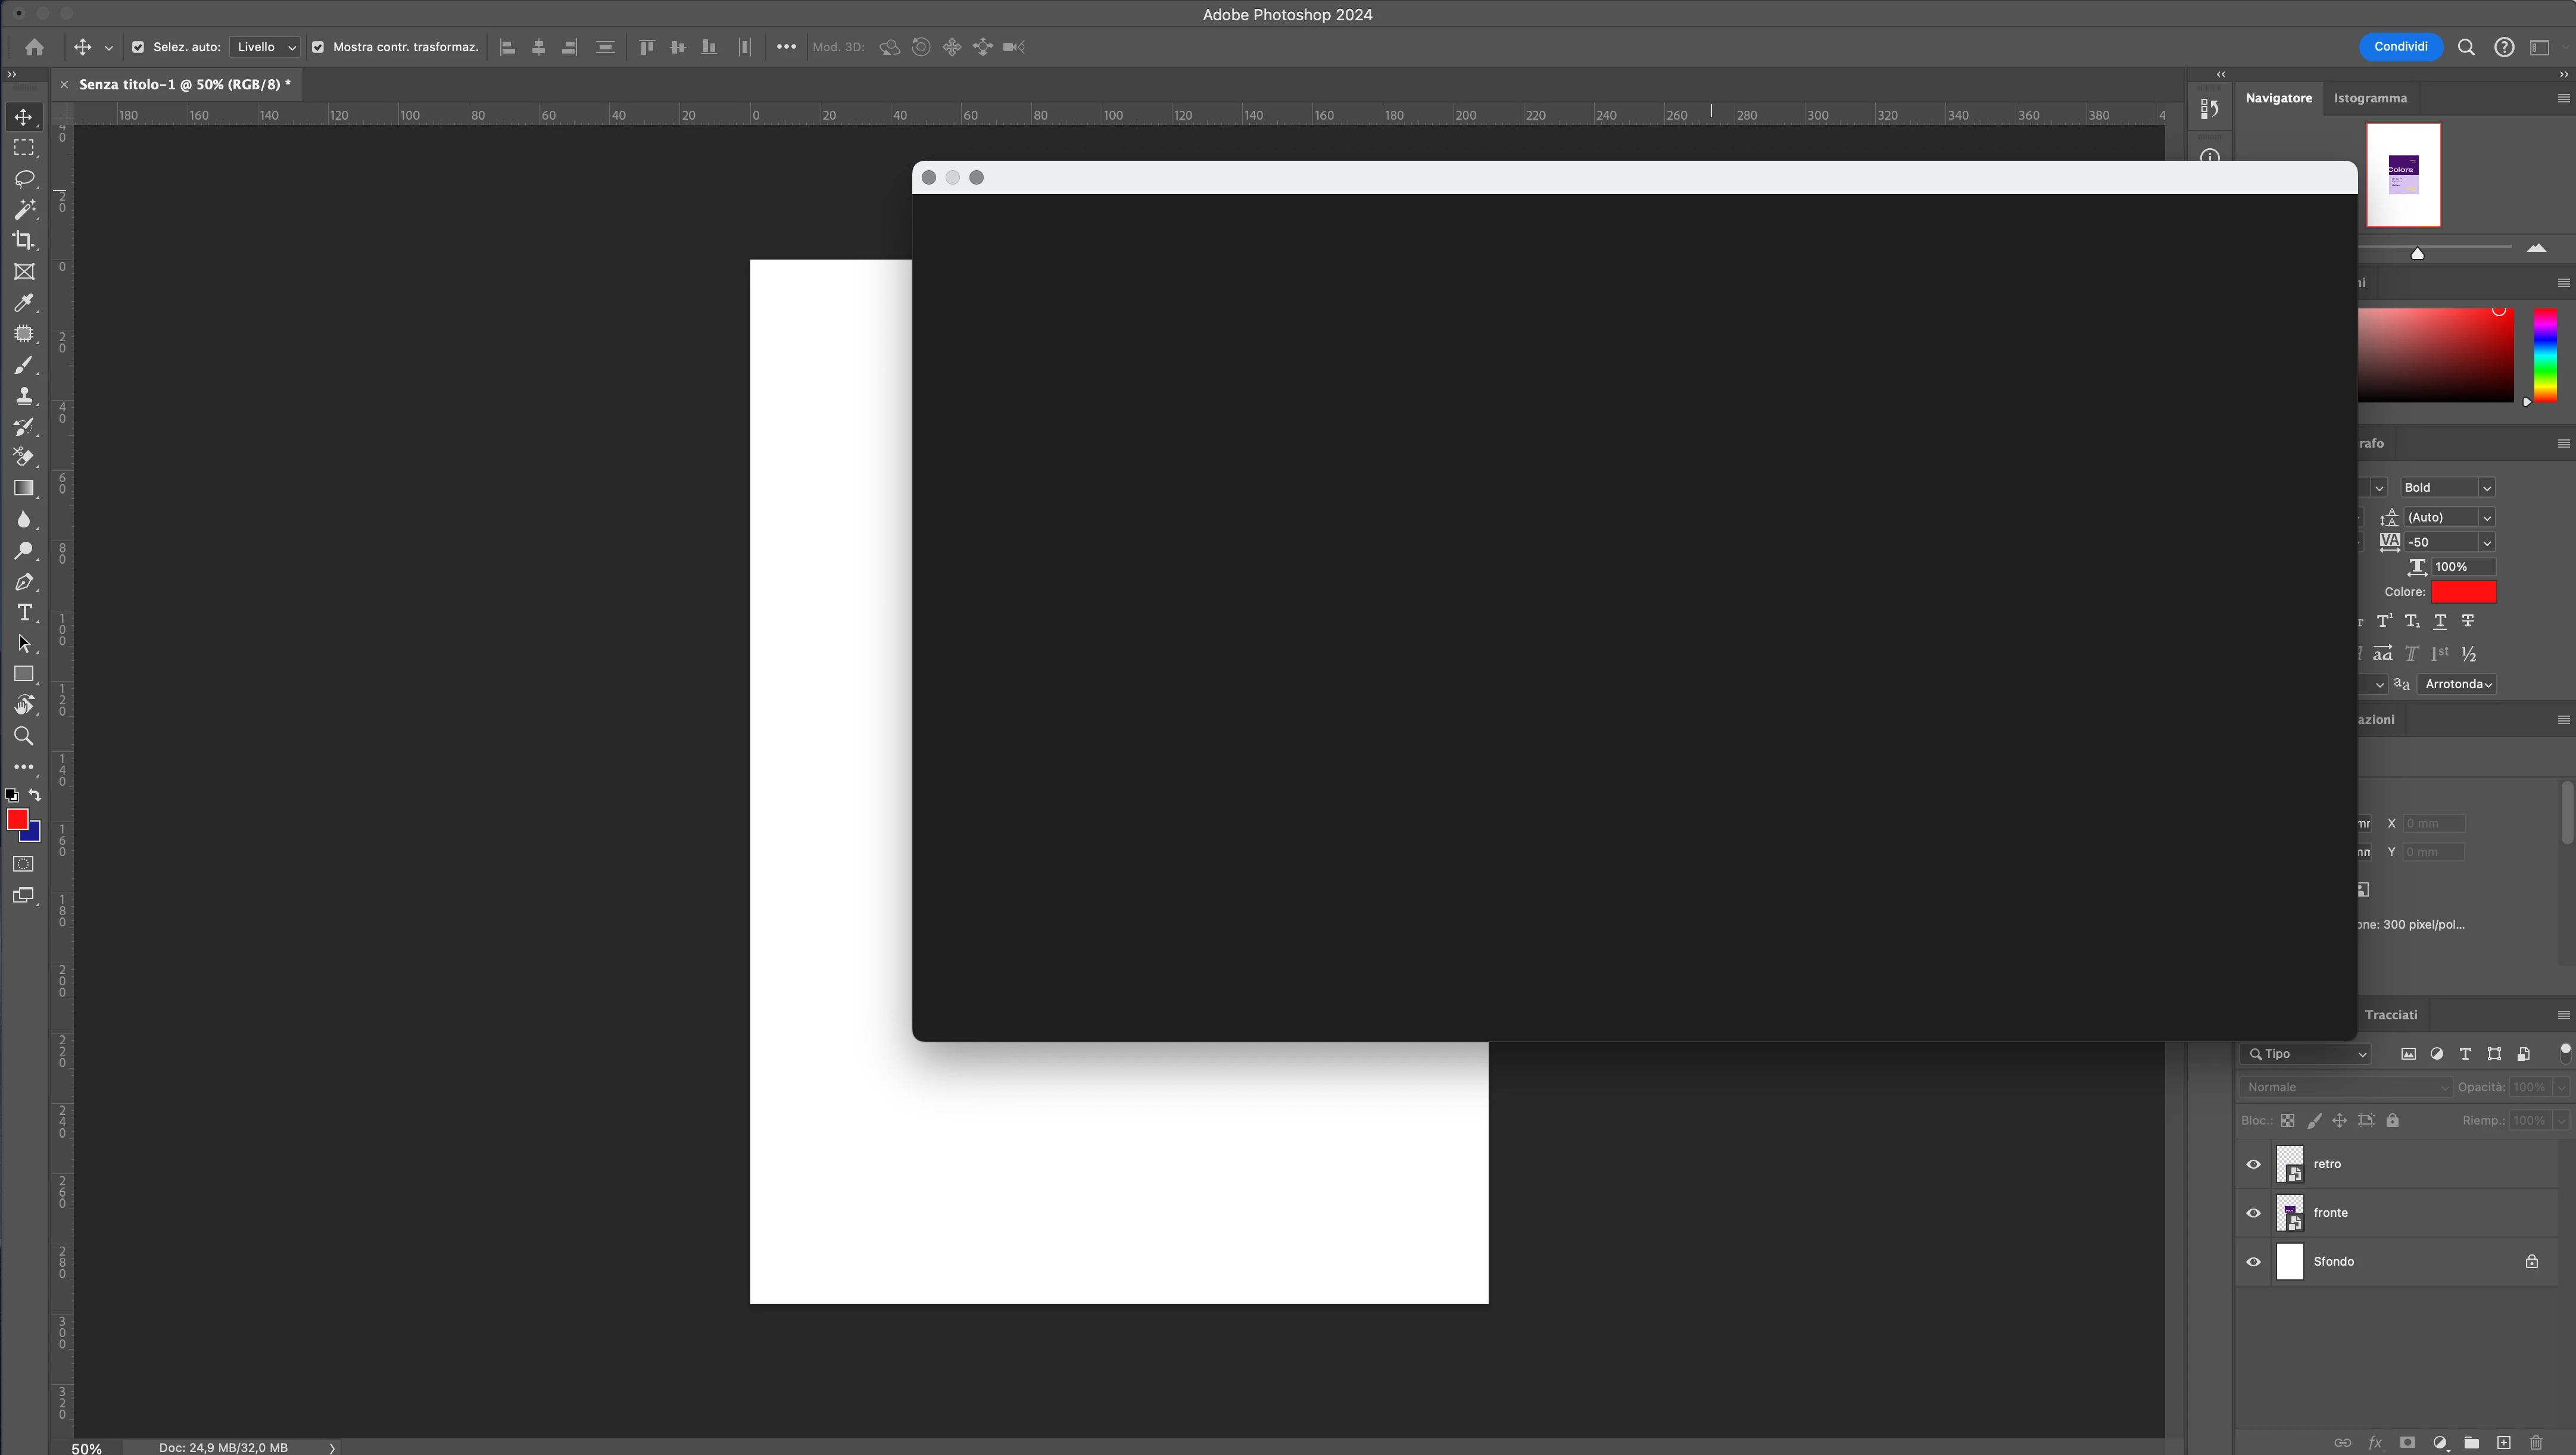
Task: Select the Crop tool
Action: click(24, 241)
